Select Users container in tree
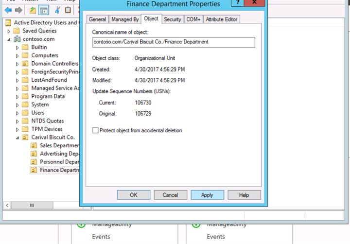350x244 pixels. [x=38, y=113]
